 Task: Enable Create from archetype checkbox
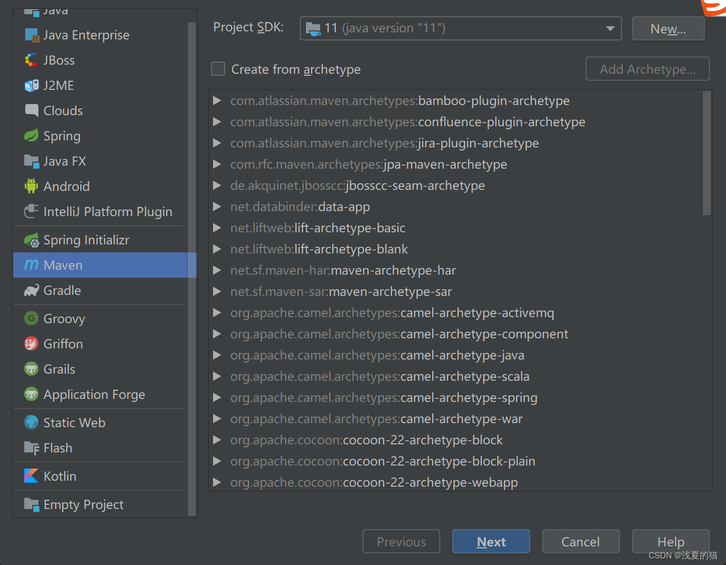[218, 69]
